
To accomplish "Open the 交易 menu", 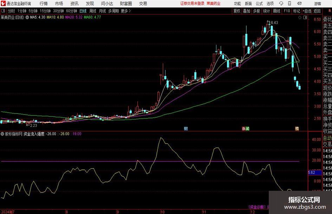I will (143, 4).
